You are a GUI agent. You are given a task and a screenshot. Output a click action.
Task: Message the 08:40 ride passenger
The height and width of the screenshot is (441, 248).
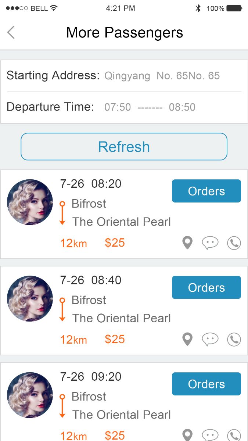point(210,339)
